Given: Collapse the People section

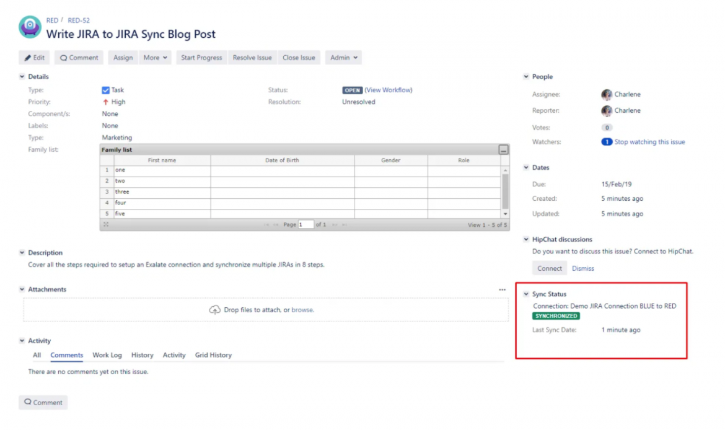Looking at the screenshot, I should click(526, 77).
